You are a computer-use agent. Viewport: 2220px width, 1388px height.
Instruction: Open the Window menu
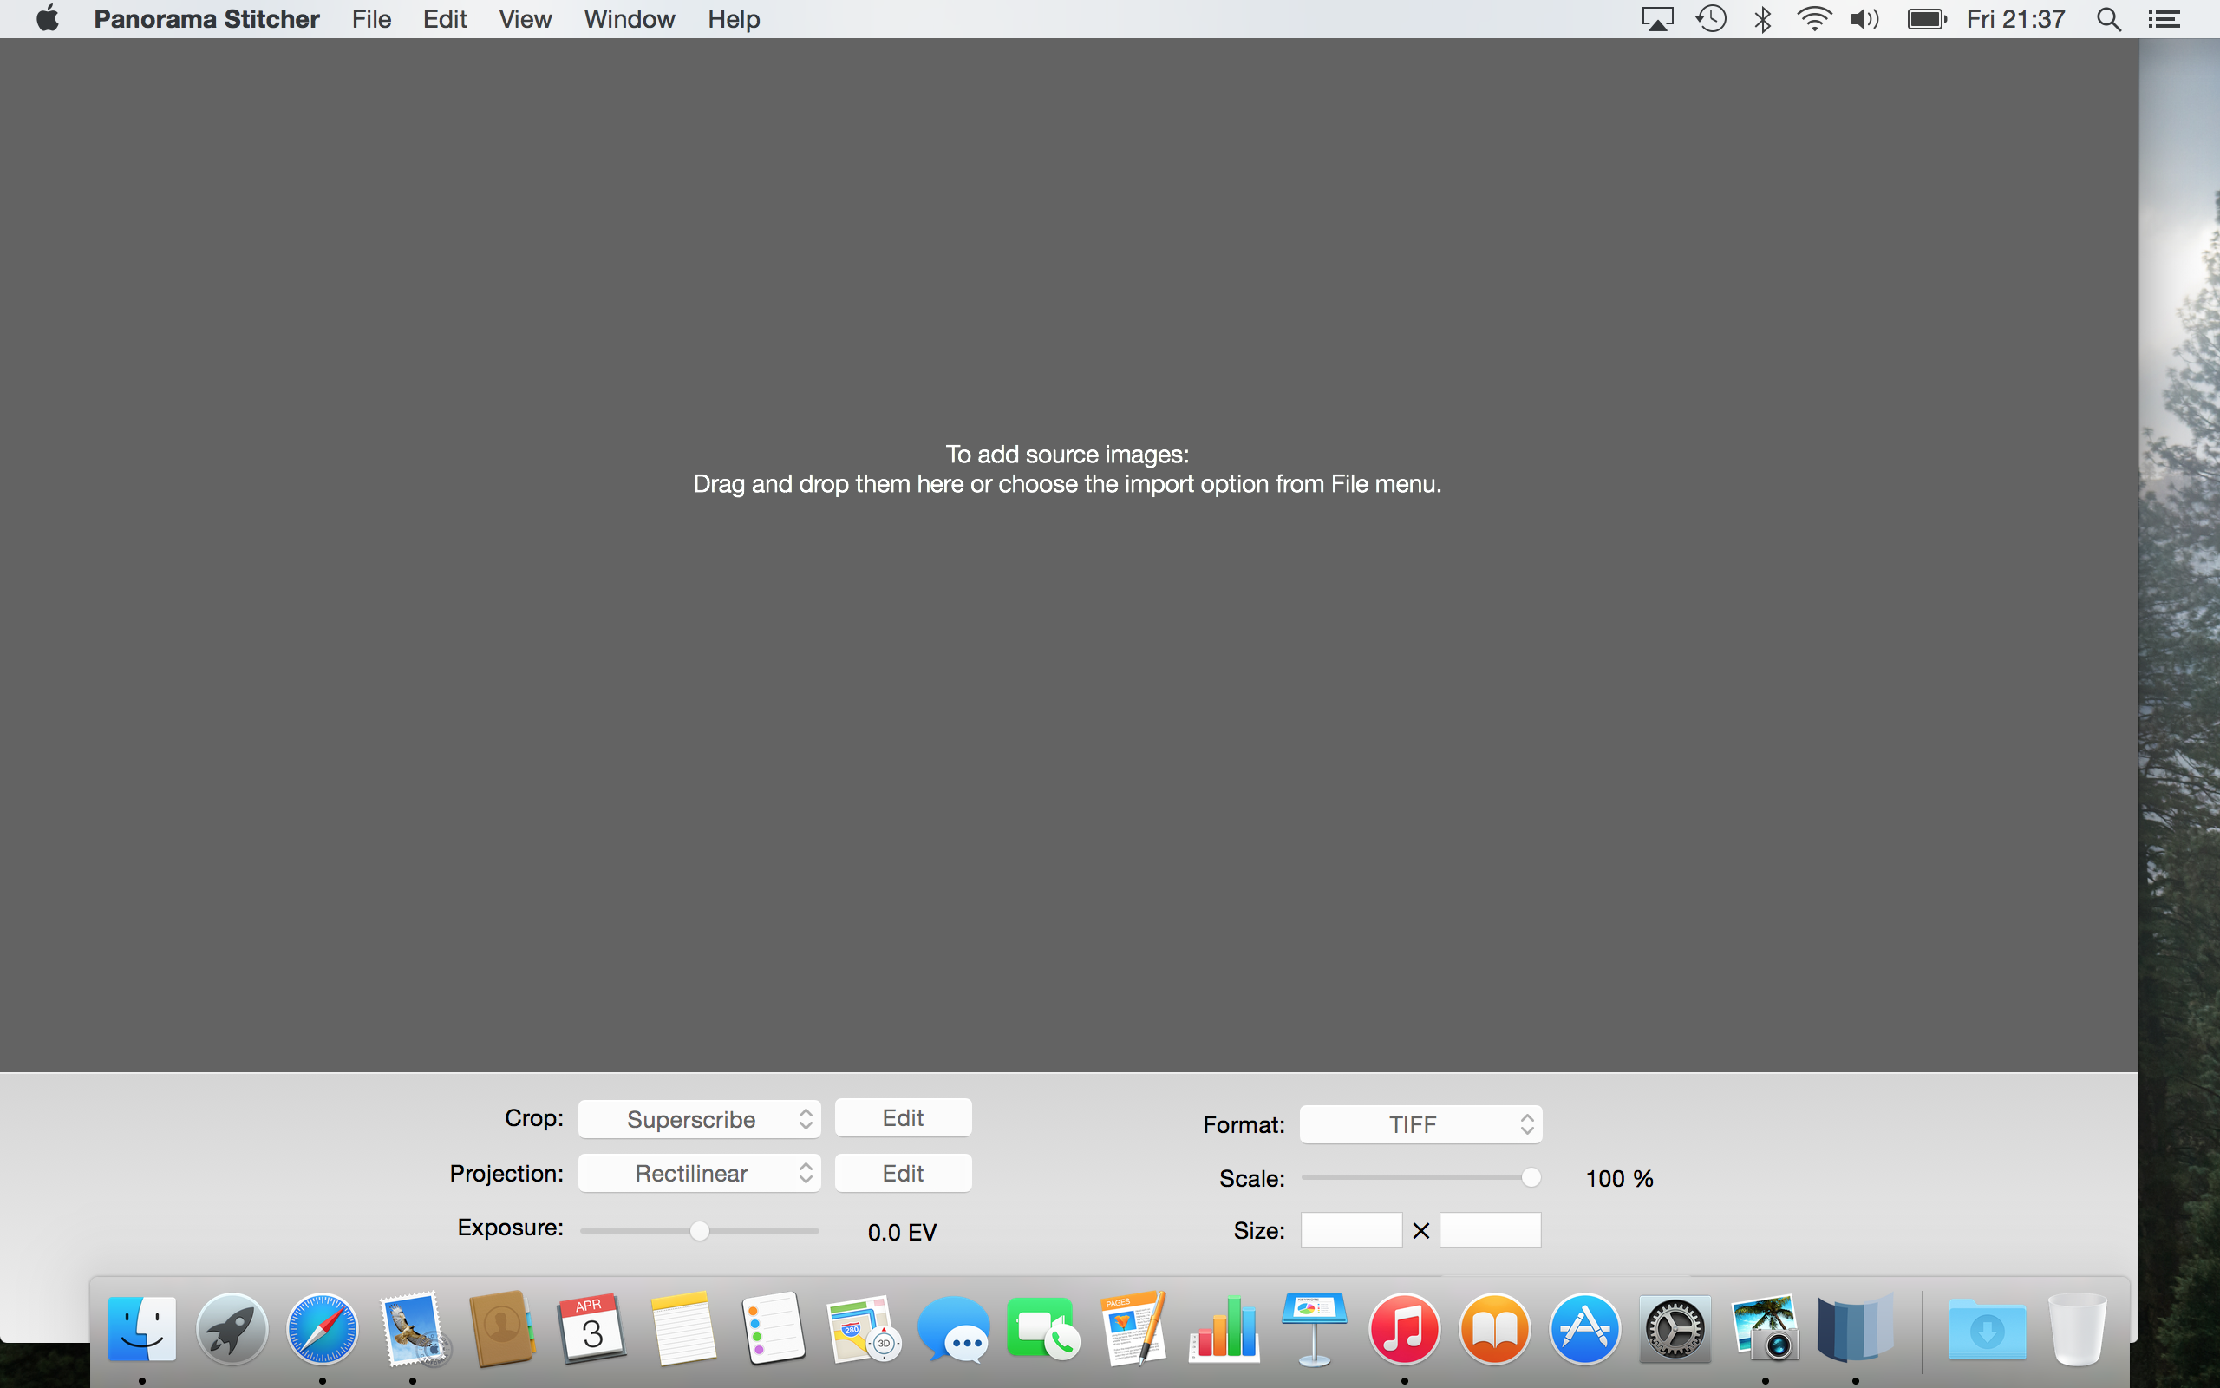coord(630,18)
